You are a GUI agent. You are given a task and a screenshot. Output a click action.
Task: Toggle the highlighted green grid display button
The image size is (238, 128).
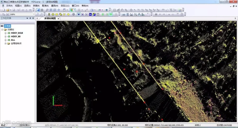point(111,14)
